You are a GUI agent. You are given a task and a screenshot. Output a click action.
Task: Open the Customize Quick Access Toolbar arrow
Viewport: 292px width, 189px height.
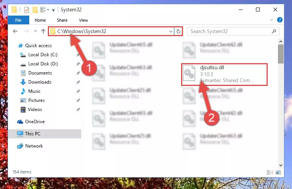tap(53, 10)
